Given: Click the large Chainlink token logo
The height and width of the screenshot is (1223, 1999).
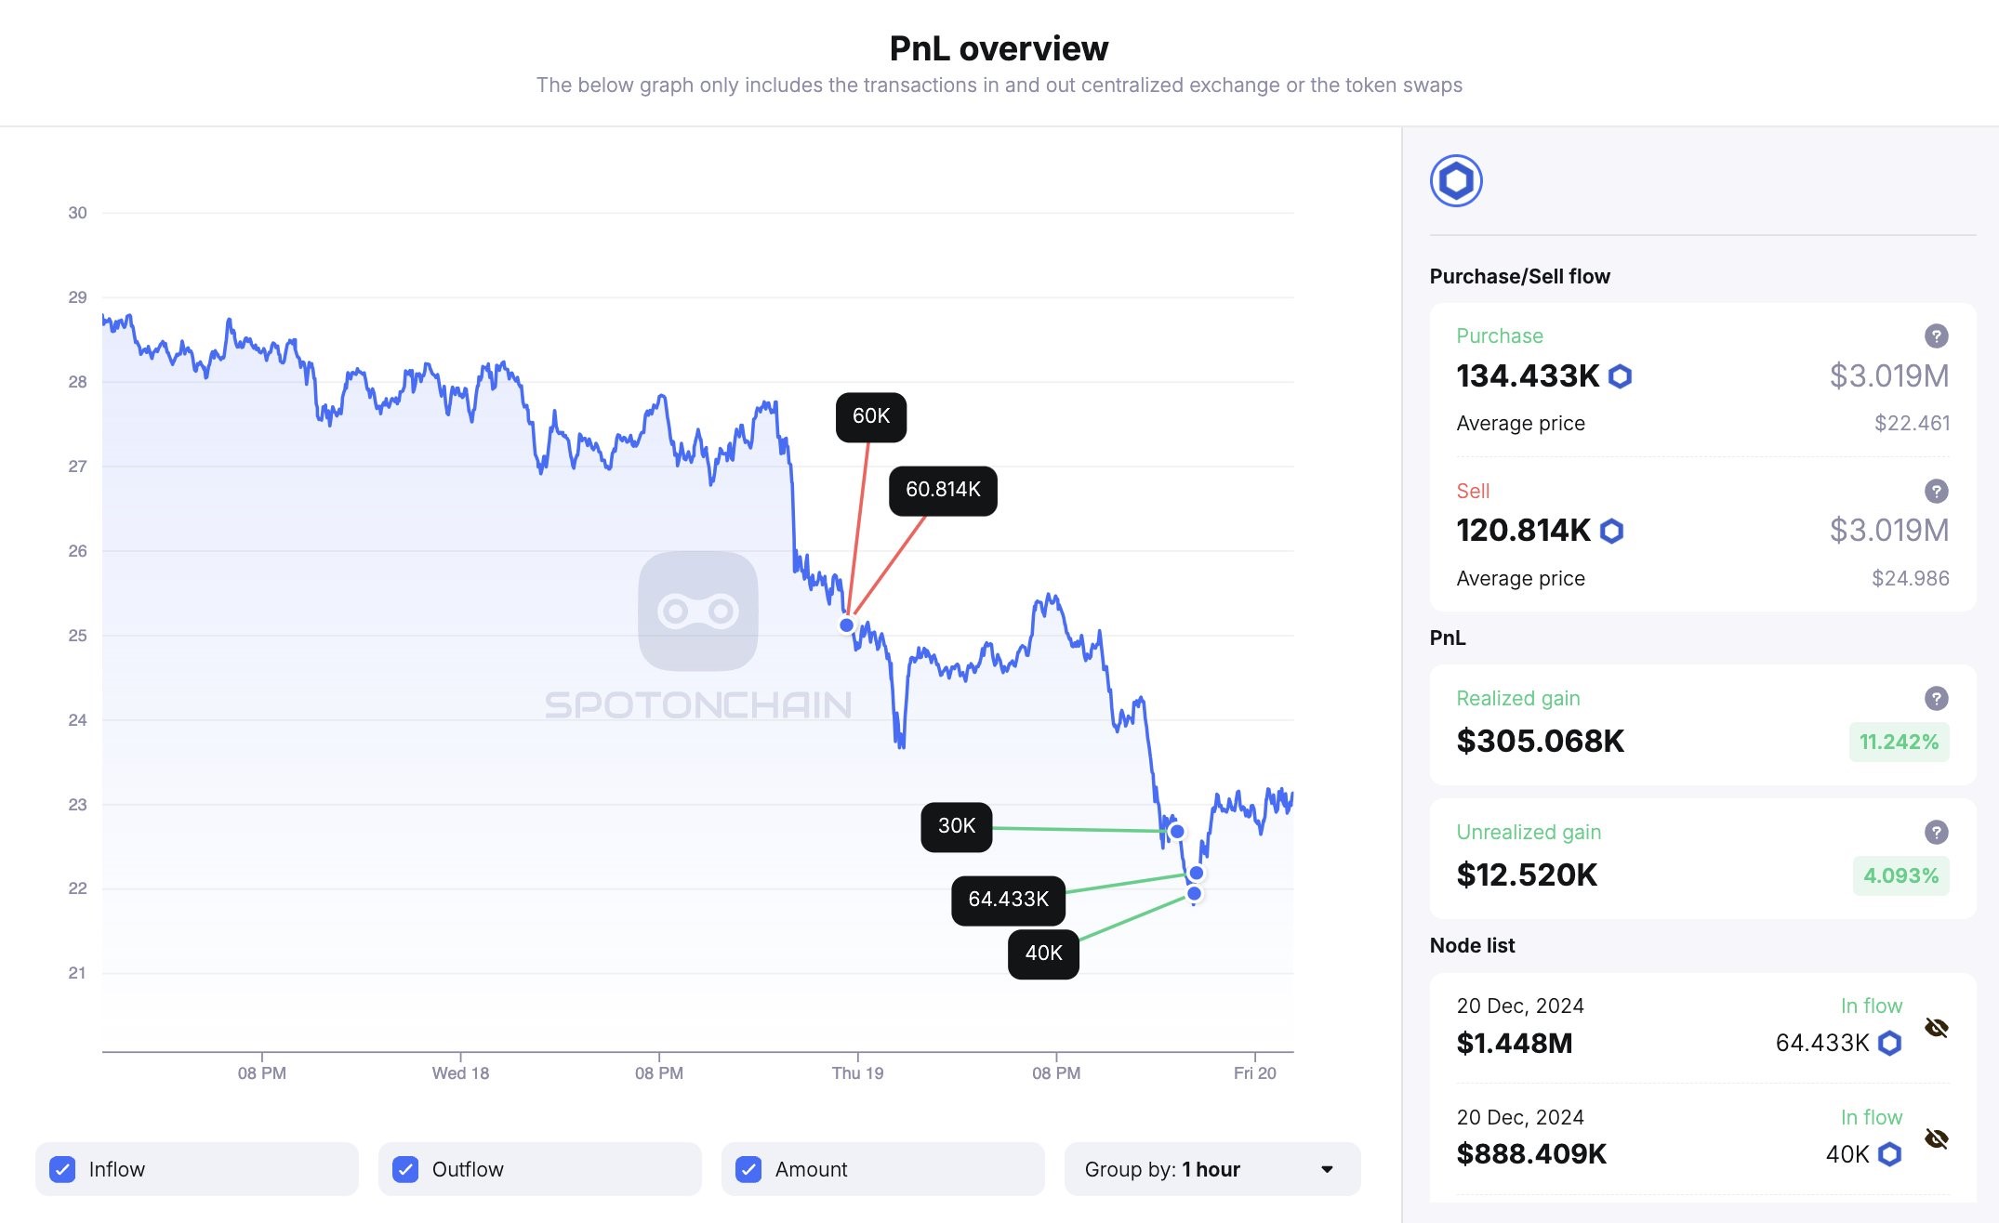Looking at the screenshot, I should pyautogui.click(x=1455, y=181).
